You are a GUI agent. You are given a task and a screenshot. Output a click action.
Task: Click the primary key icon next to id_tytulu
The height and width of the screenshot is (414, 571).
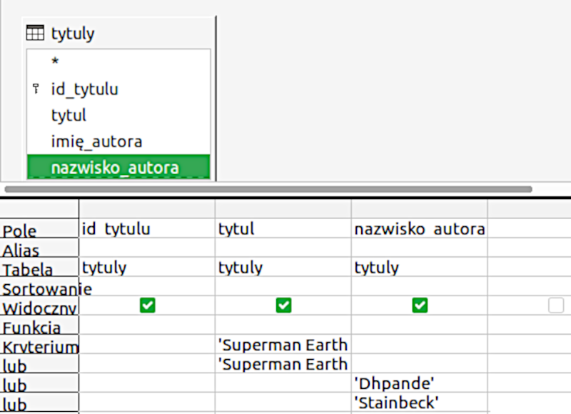coord(36,89)
